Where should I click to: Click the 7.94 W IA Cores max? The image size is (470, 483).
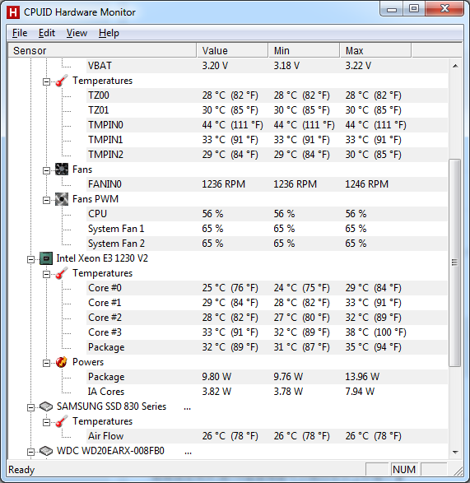[360, 392]
